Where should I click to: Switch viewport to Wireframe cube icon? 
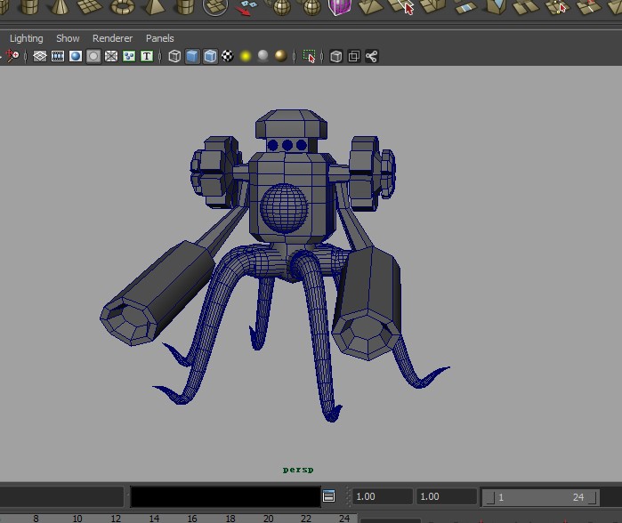click(174, 56)
